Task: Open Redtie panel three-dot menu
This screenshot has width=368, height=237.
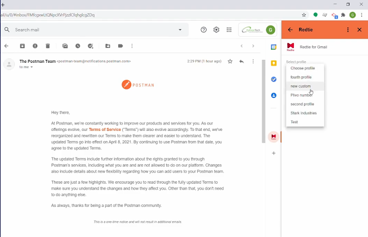Action: point(348,30)
